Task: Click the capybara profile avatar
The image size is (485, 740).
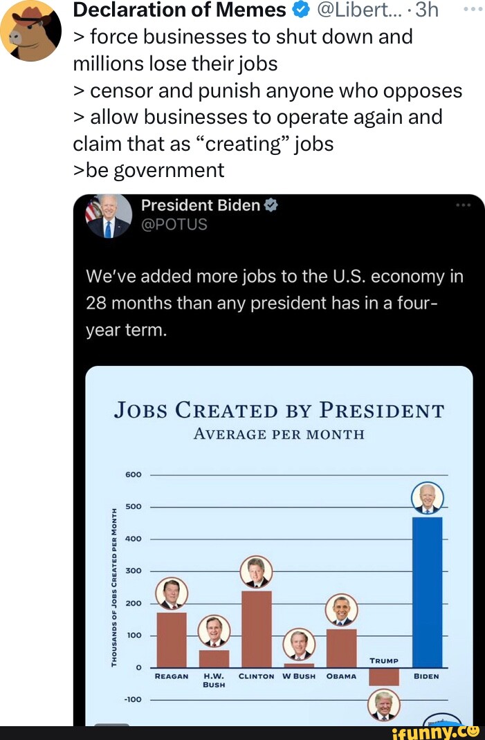Action: (x=30, y=31)
